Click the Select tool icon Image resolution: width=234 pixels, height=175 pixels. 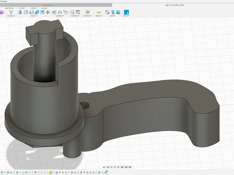tap(126, 12)
